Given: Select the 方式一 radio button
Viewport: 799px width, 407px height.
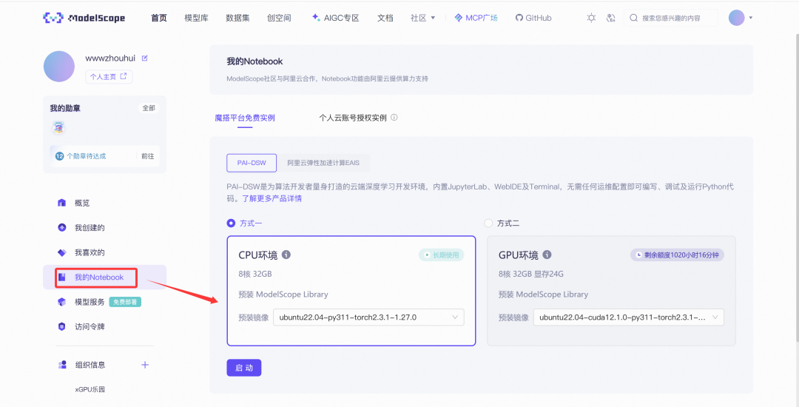Looking at the screenshot, I should (232, 223).
